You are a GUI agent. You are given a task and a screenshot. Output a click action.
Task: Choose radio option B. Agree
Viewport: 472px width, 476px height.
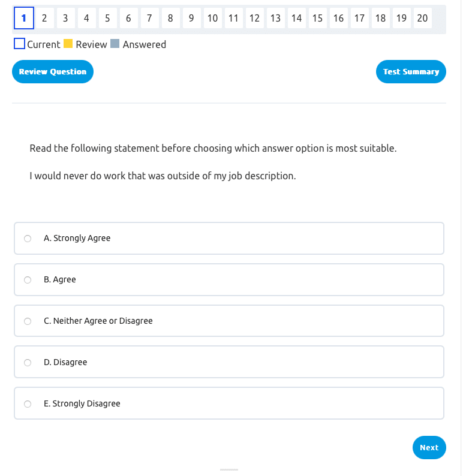[28, 280]
